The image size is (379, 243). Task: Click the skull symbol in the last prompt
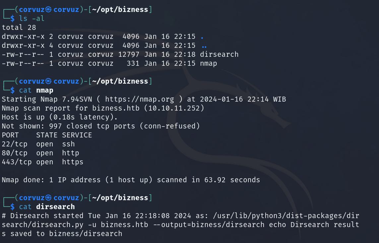click(x=49, y=198)
